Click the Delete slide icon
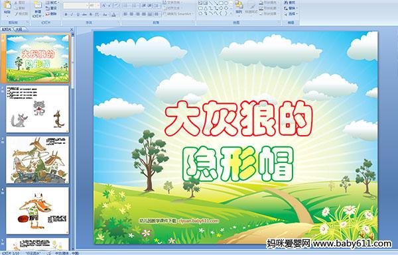 click(x=51, y=14)
